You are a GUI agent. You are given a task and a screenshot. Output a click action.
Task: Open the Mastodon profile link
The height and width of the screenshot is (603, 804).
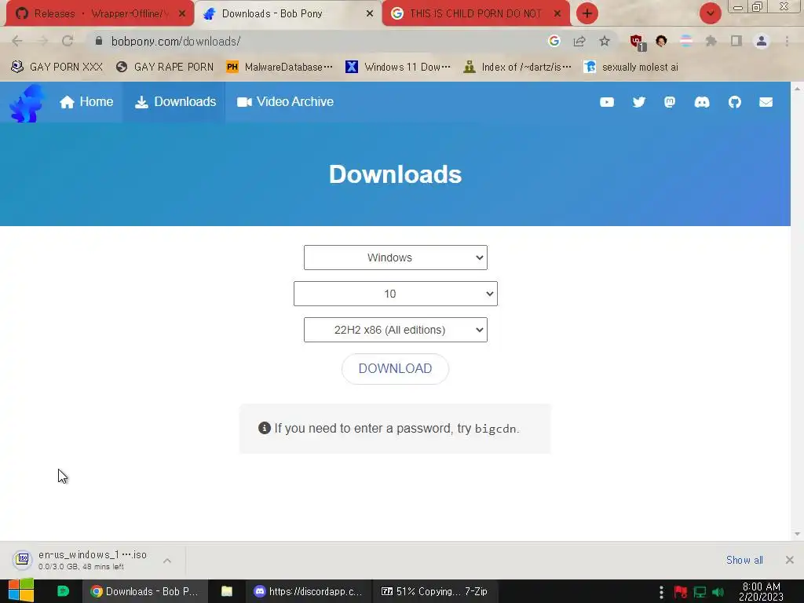(x=670, y=102)
